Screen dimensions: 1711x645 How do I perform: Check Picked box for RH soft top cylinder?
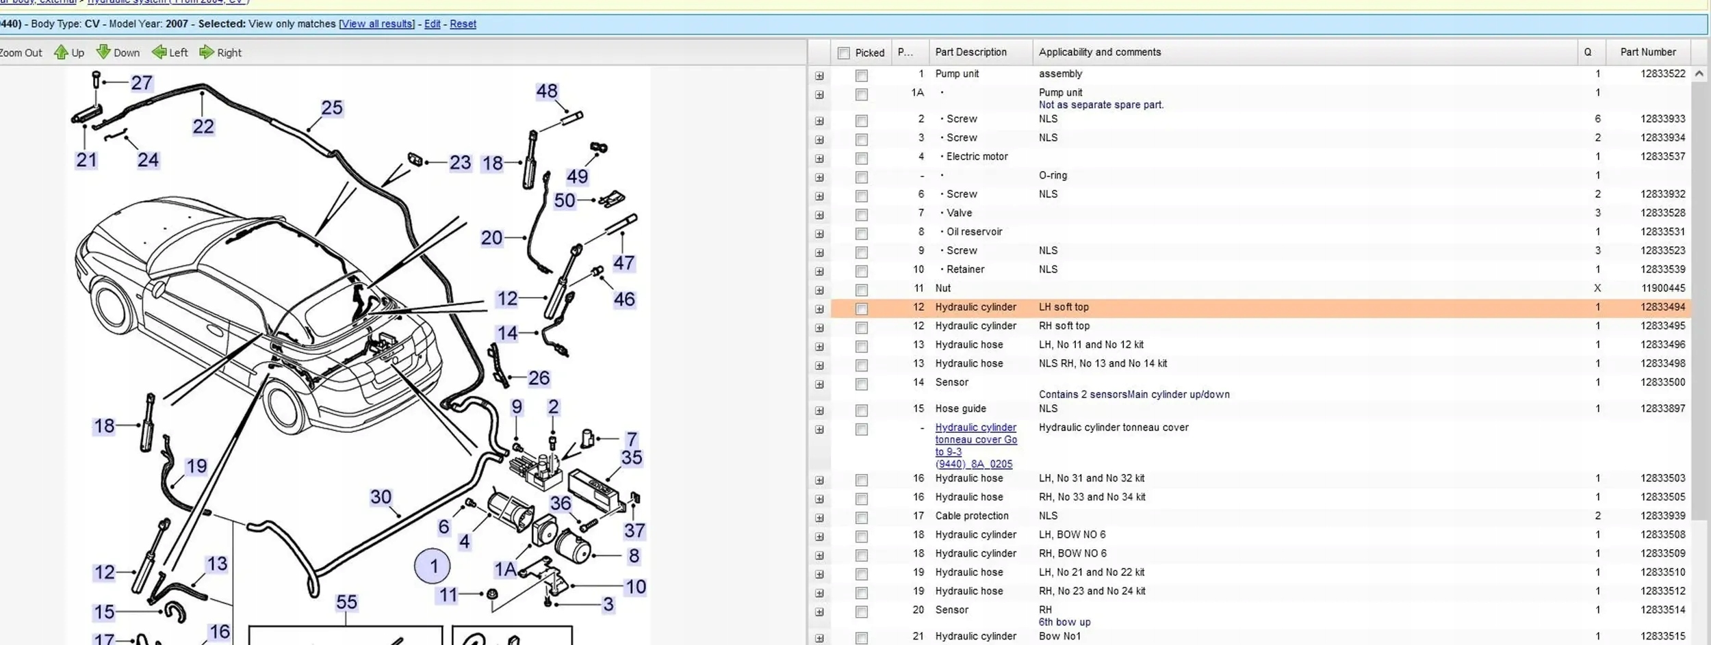pos(862,328)
